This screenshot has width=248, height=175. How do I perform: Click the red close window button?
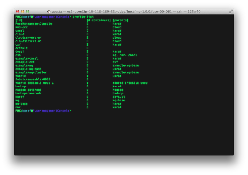click(18, 11)
